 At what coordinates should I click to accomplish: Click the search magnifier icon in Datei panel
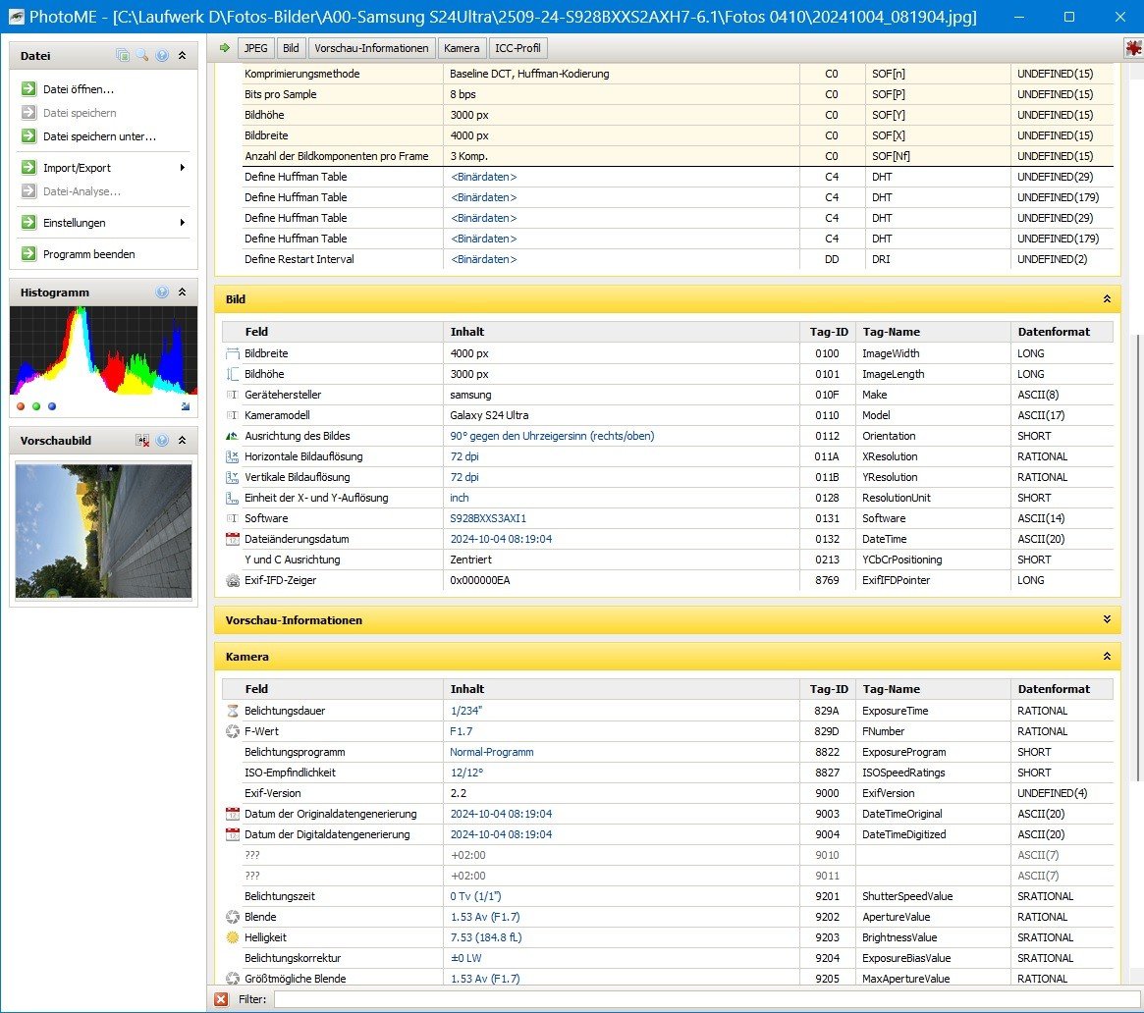pos(142,56)
